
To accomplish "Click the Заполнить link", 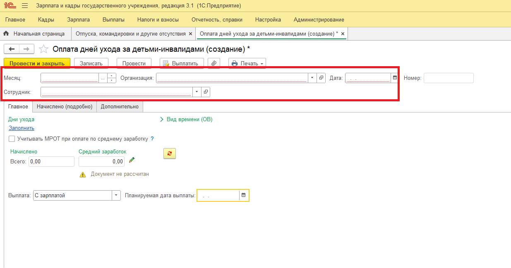I will point(22,128).
